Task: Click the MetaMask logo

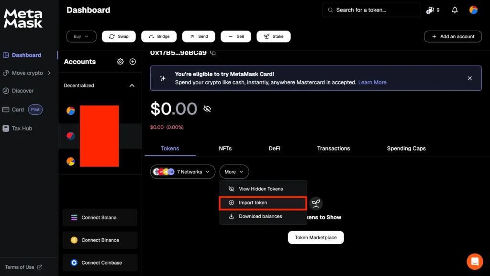Action: [x=23, y=19]
